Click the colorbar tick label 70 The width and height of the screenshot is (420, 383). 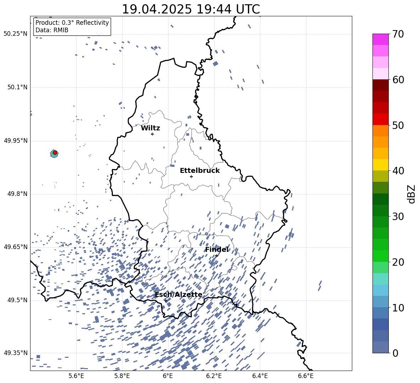398,34
